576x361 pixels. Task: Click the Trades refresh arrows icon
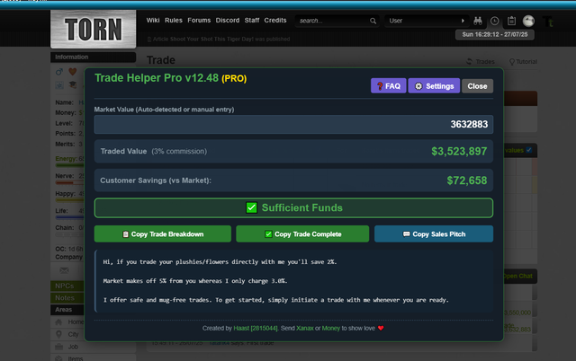click(469, 62)
